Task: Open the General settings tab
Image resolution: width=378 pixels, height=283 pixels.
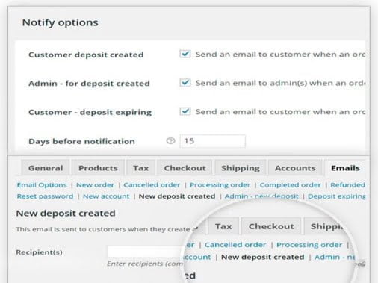Action: pyautogui.click(x=46, y=168)
